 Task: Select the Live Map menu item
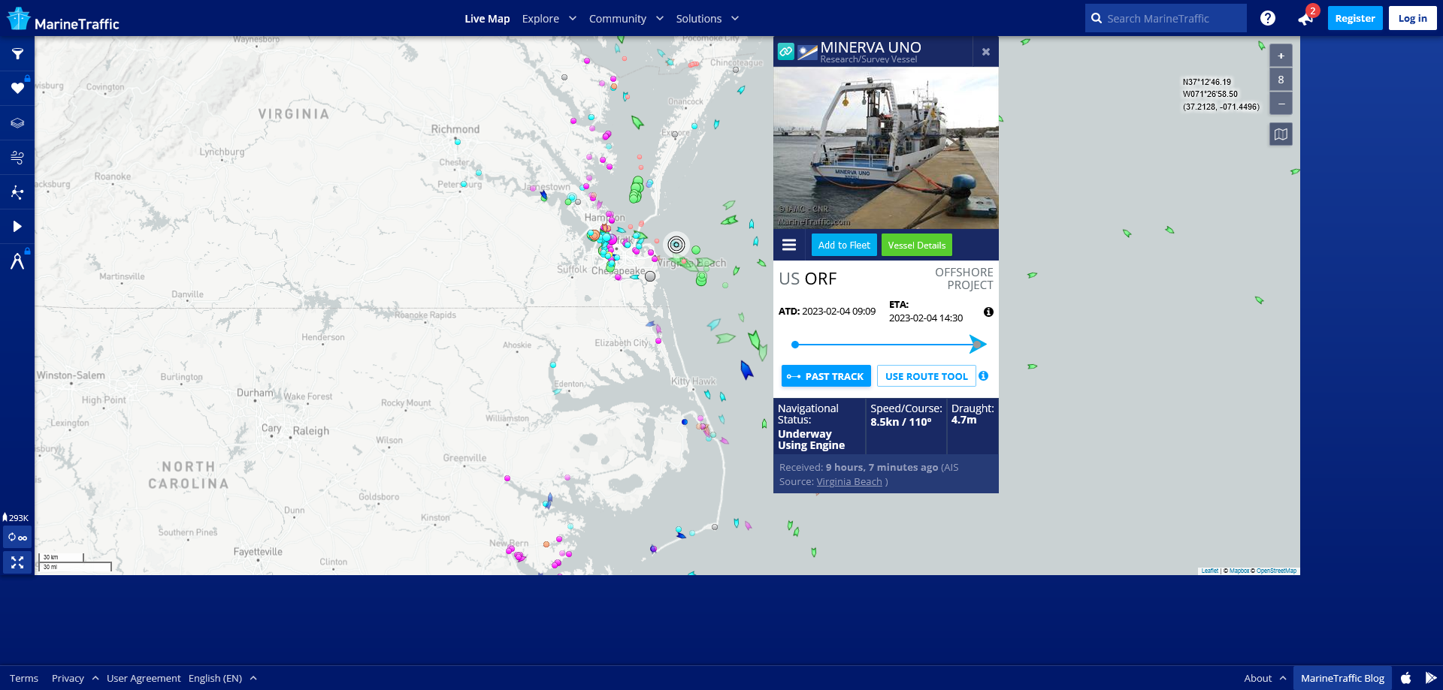pos(487,18)
